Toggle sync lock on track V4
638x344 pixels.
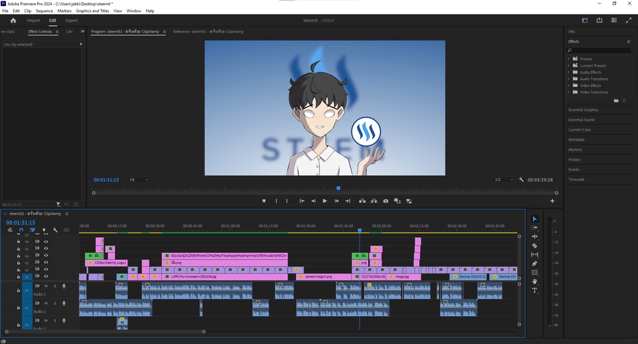37,256
